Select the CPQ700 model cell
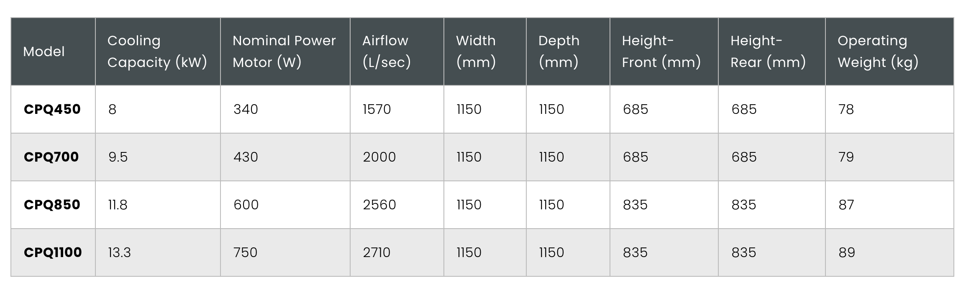The width and height of the screenshot is (966, 291). 51,157
